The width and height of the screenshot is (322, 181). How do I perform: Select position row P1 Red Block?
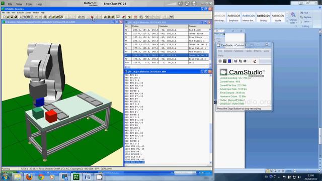point(167,30)
